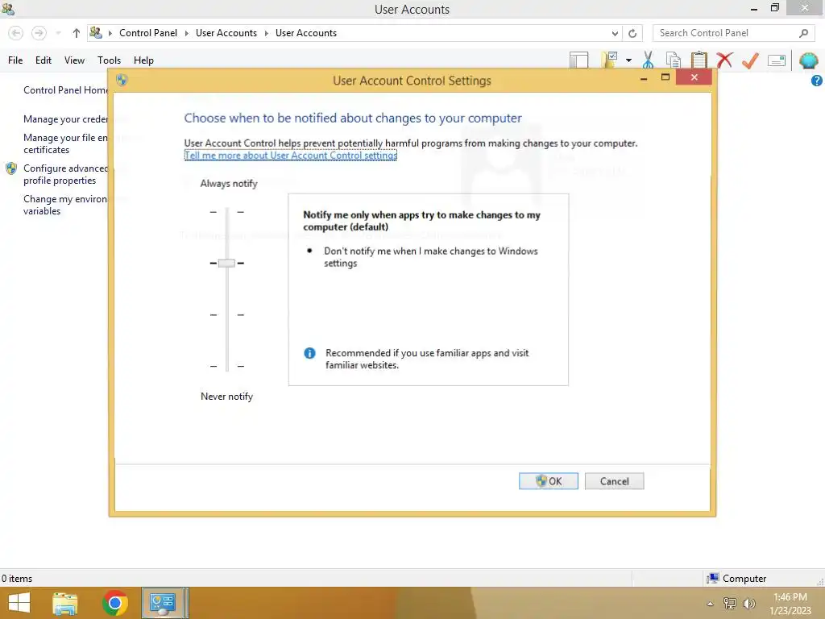Screen dimensions: 825x619
Task: Click the Back navigation arrow
Action: tap(16, 33)
